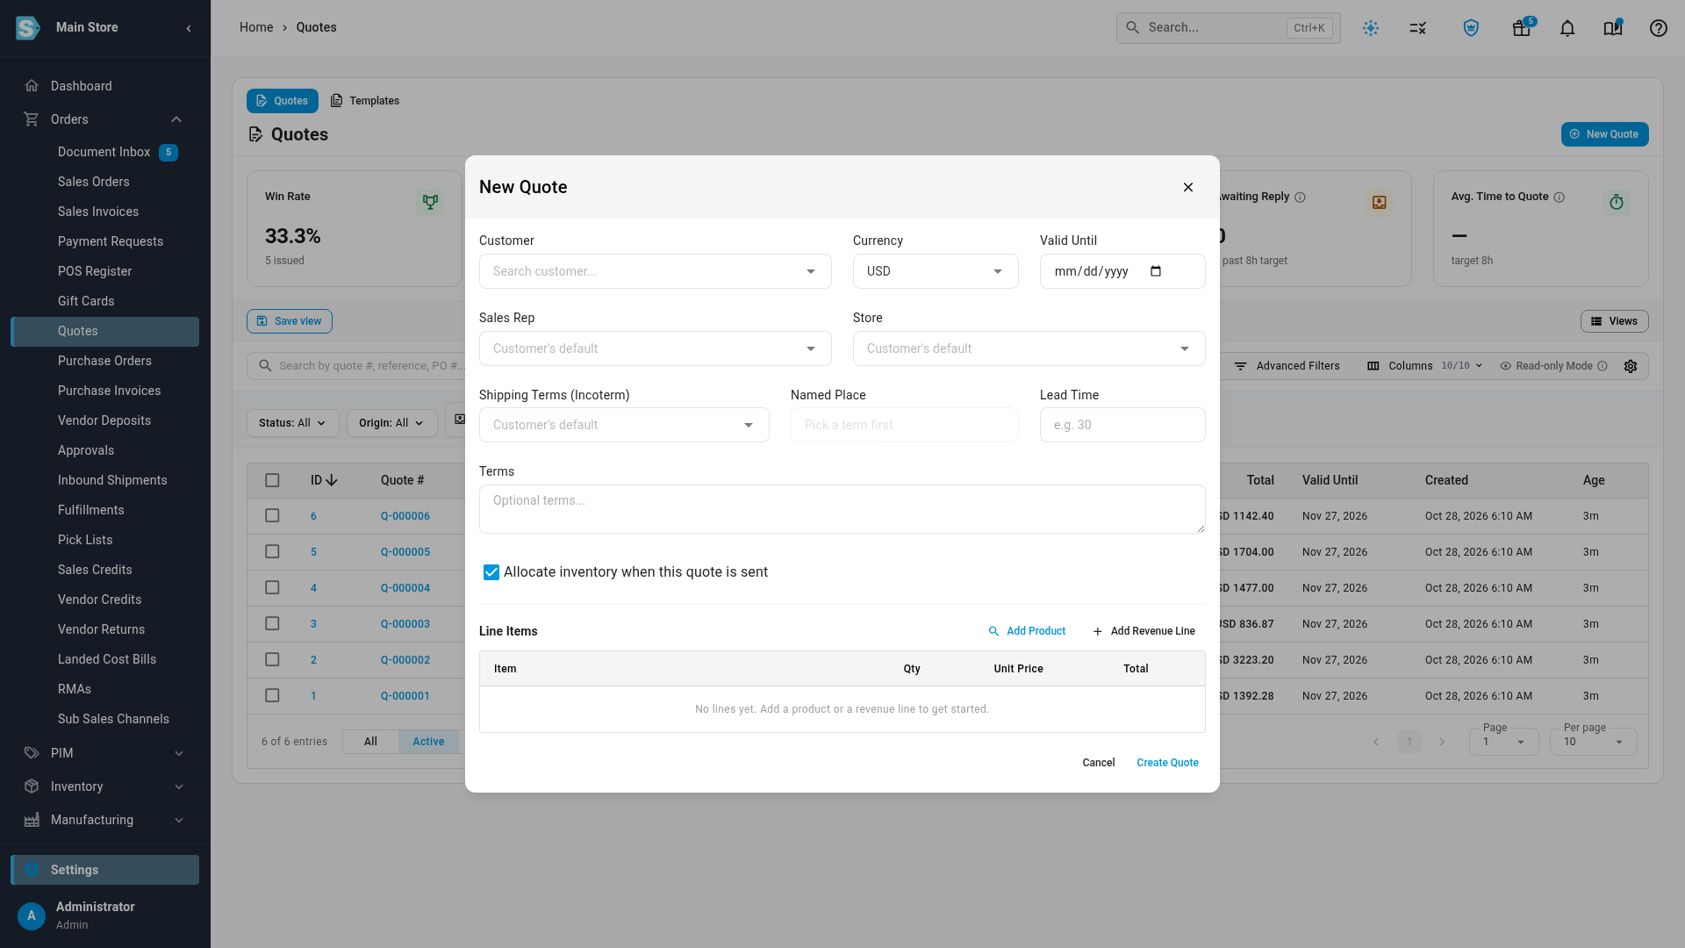Screen dimensions: 1685x948
Task: Open the gift box rewards icon
Action: click(1522, 28)
